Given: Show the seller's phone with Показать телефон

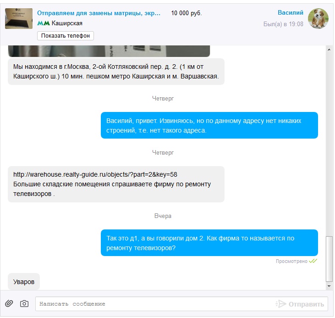Looking at the screenshot, I should [x=66, y=36].
